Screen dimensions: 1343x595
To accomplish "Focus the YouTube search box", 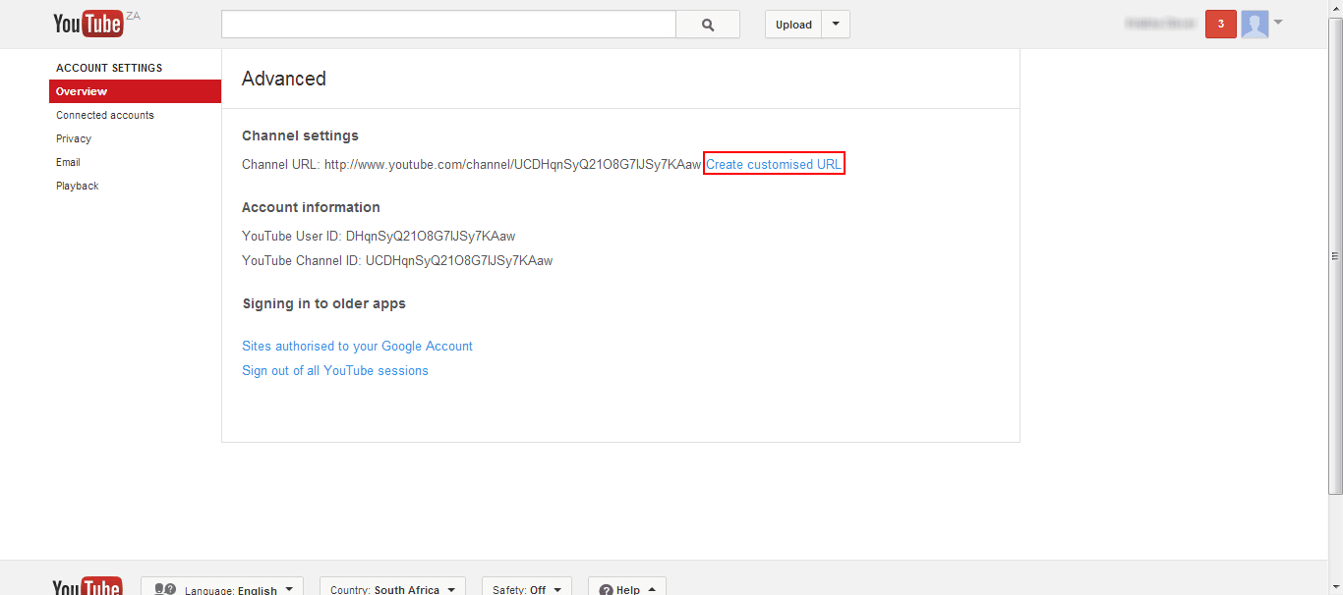I will (x=449, y=25).
